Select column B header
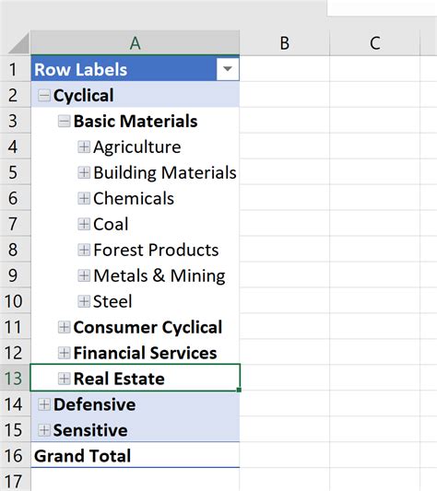437x491 pixels. pos(285,43)
